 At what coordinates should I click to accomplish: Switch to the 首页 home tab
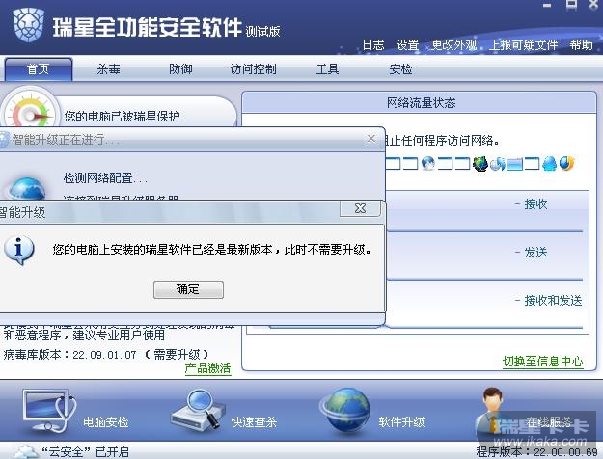click(38, 69)
